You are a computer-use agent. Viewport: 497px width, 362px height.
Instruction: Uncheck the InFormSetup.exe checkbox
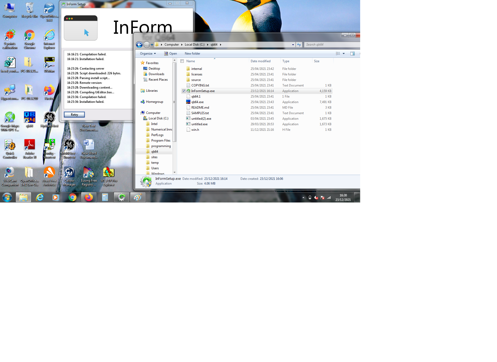pos(184,91)
